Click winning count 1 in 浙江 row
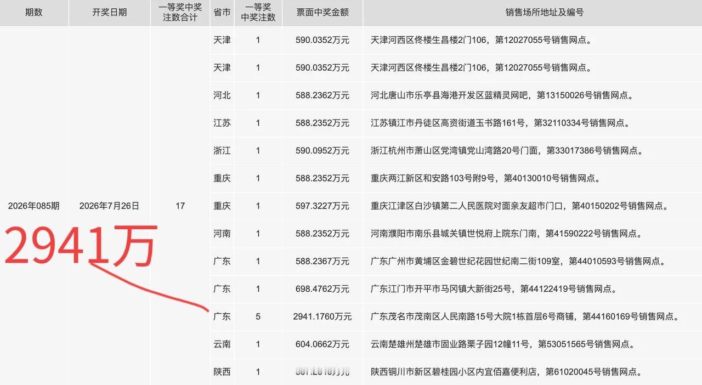 click(258, 151)
